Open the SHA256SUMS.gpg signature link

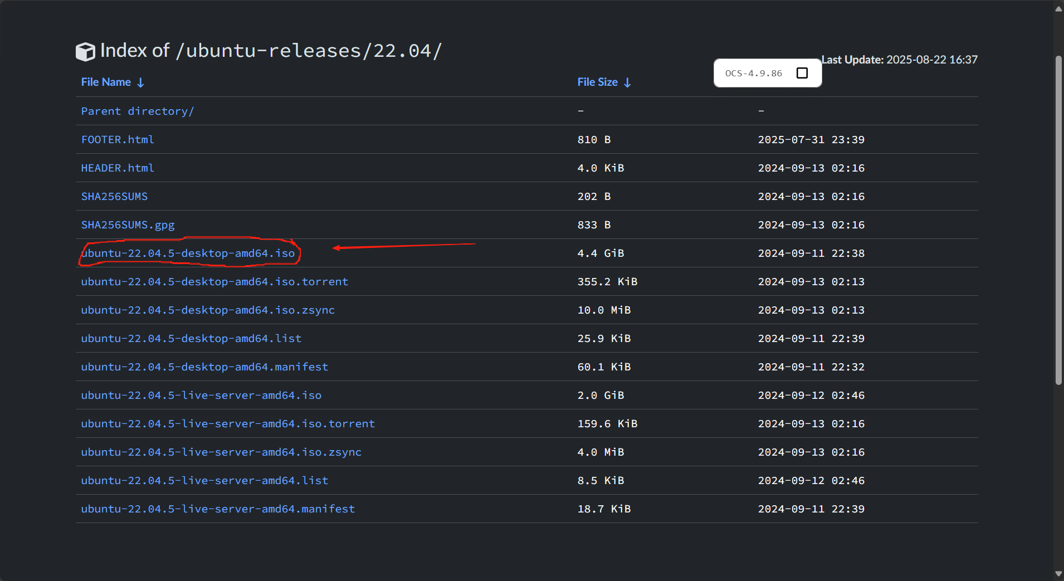coord(128,224)
